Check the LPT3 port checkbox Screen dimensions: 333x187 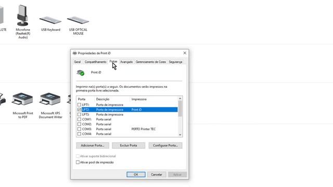pos(79,114)
